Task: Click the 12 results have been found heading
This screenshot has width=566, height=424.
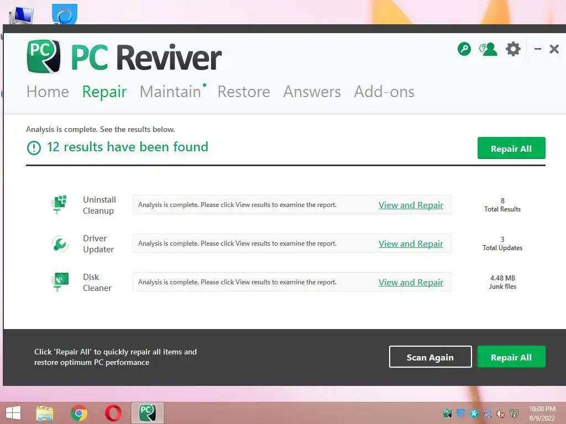Action: click(x=128, y=147)
